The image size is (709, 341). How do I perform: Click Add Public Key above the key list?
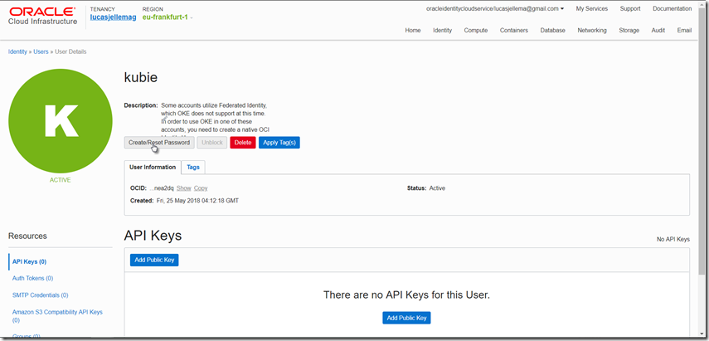click(x=154, y=260)
